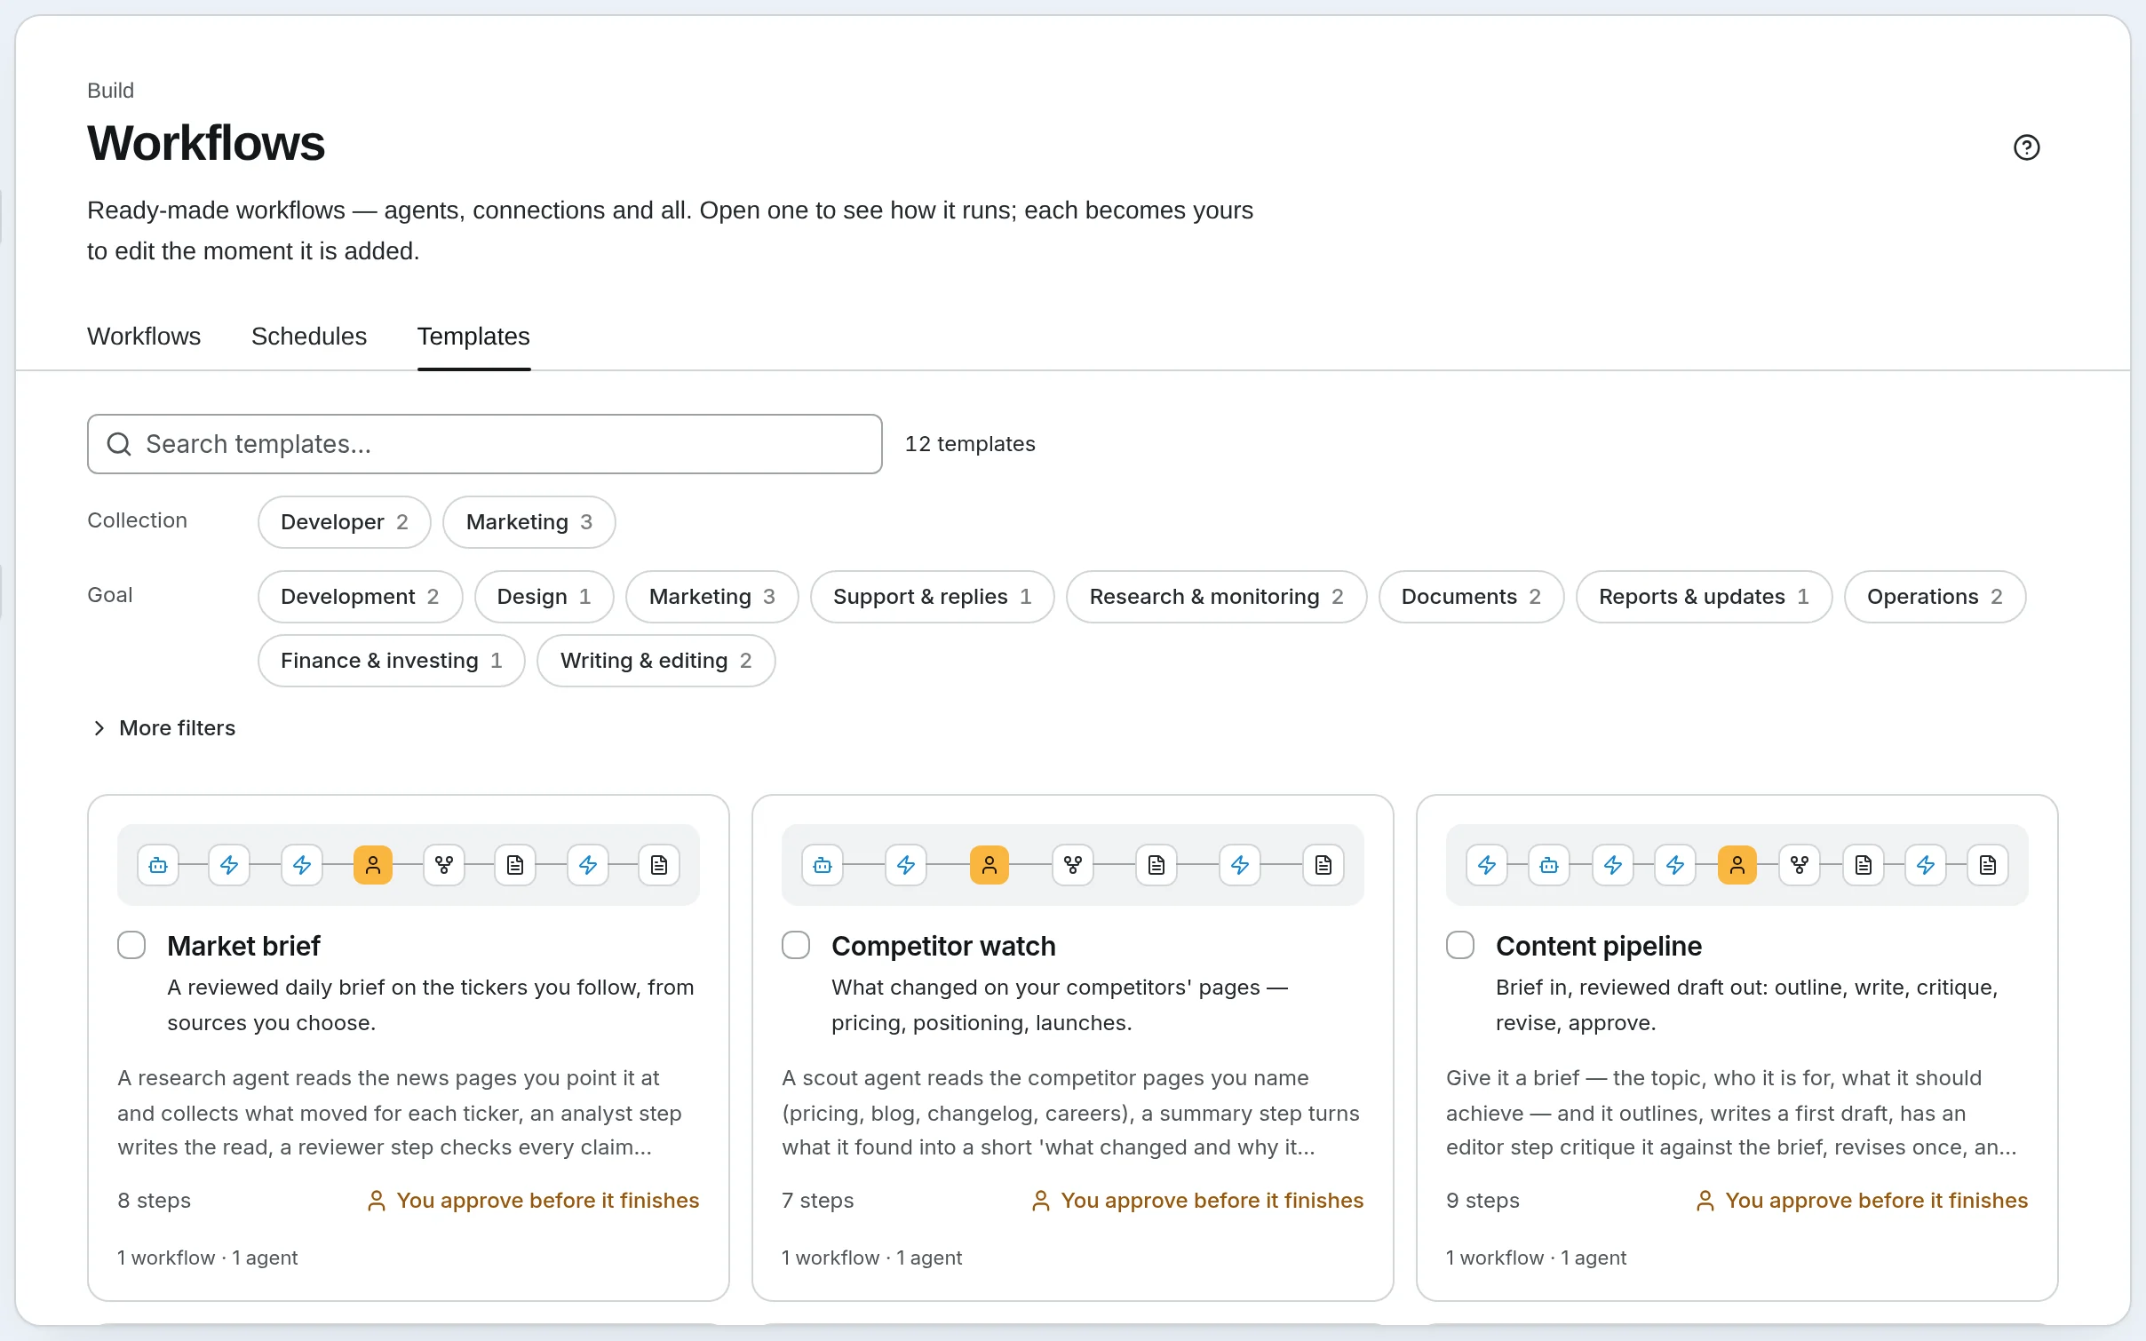Open the Content pipeline template title
The height and width of the screenshot is (1341, 2146).
tap(1599, 946)
